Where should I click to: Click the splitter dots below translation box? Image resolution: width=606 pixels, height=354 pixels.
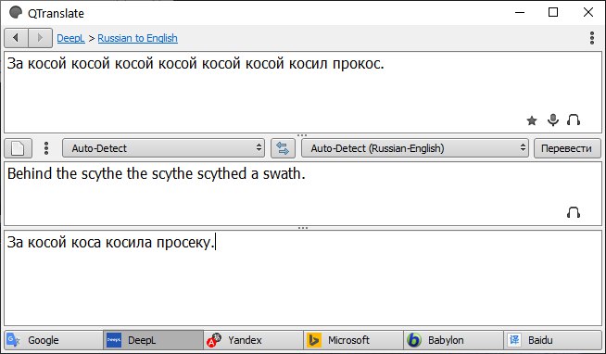[303, 228]
